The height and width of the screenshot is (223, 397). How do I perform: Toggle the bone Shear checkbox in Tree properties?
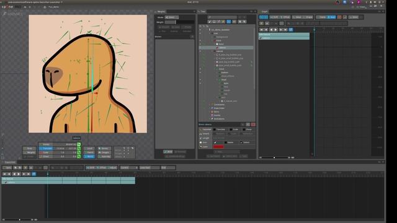[x=244, y=129]
